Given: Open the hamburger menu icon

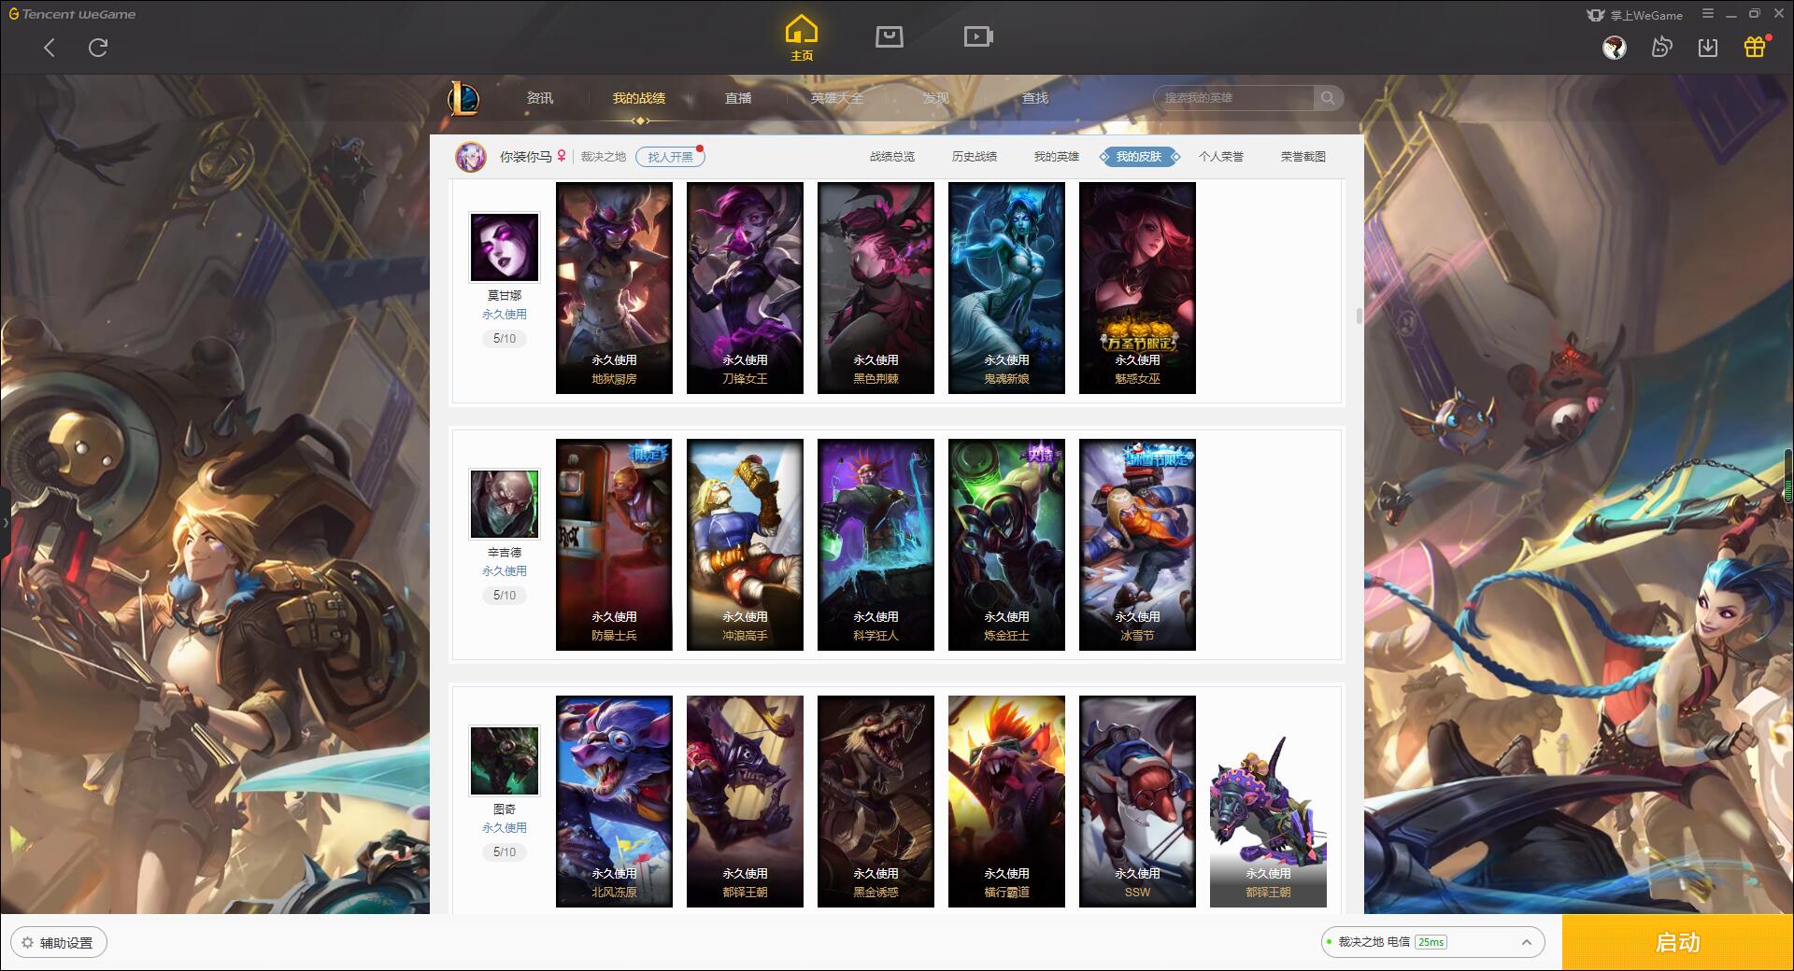Looking at the screenshot, I should coord(1708,14).
